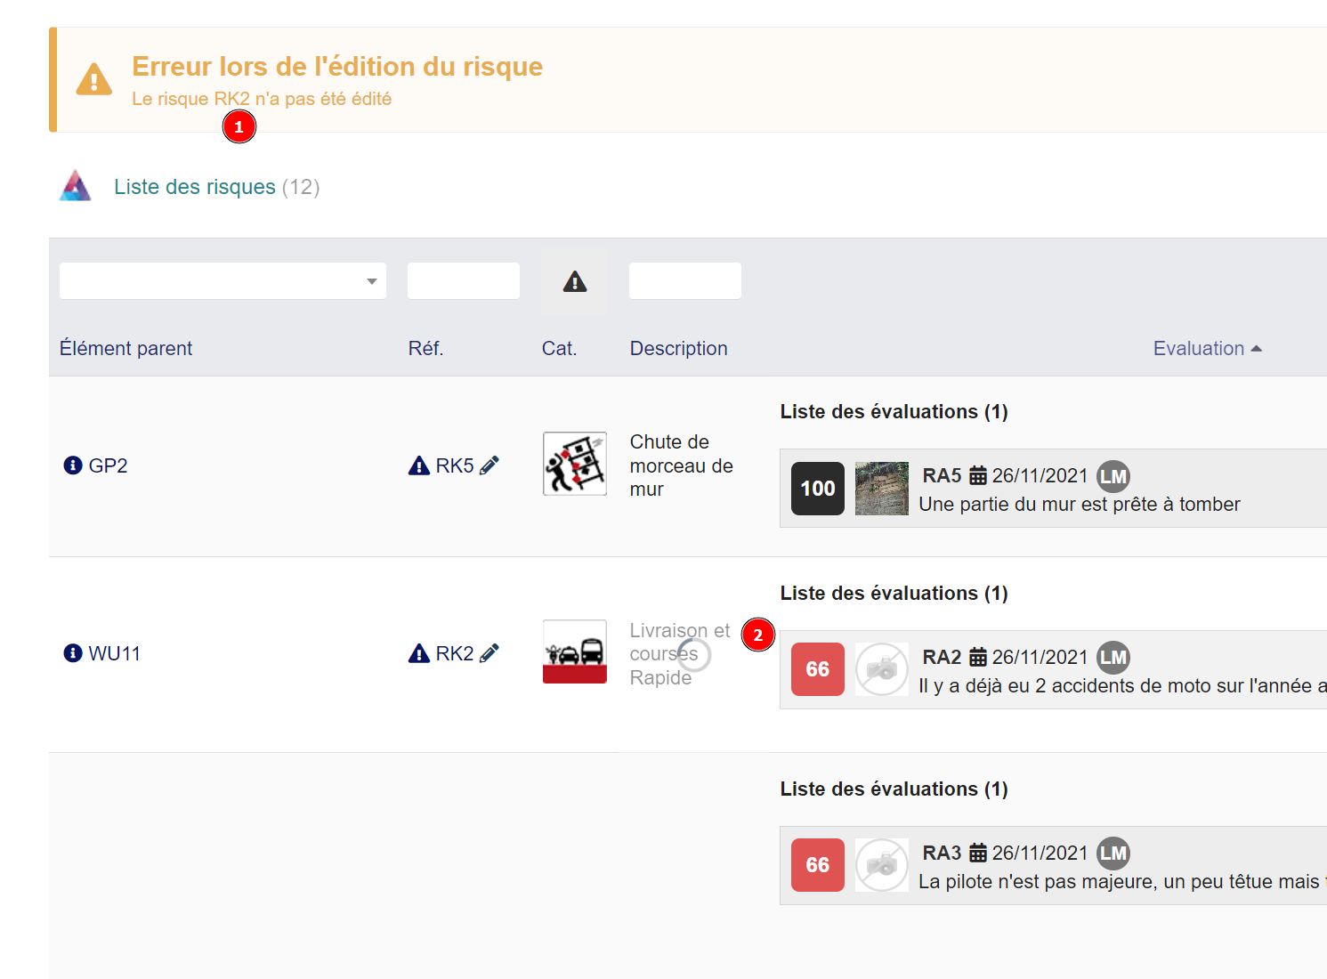The image size is (1327, 979).
Task: Click the black warning icon in error banner
Action: [x=93, y=79]
